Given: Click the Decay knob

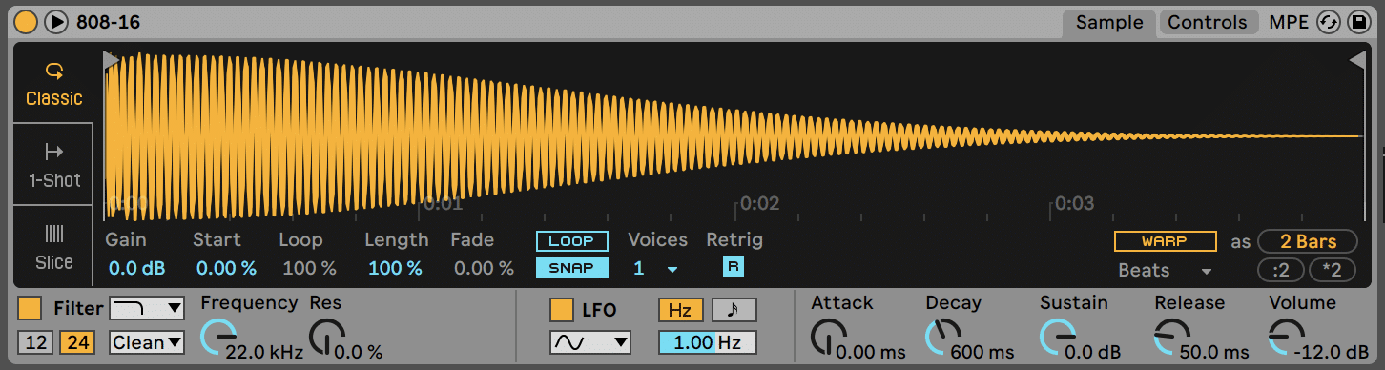Looking at the screenshot, I should coord(942,337).
